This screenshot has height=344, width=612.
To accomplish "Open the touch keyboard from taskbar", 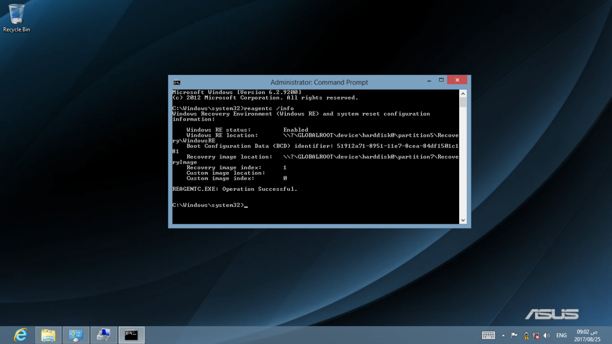I will click(x=489, y=335).
